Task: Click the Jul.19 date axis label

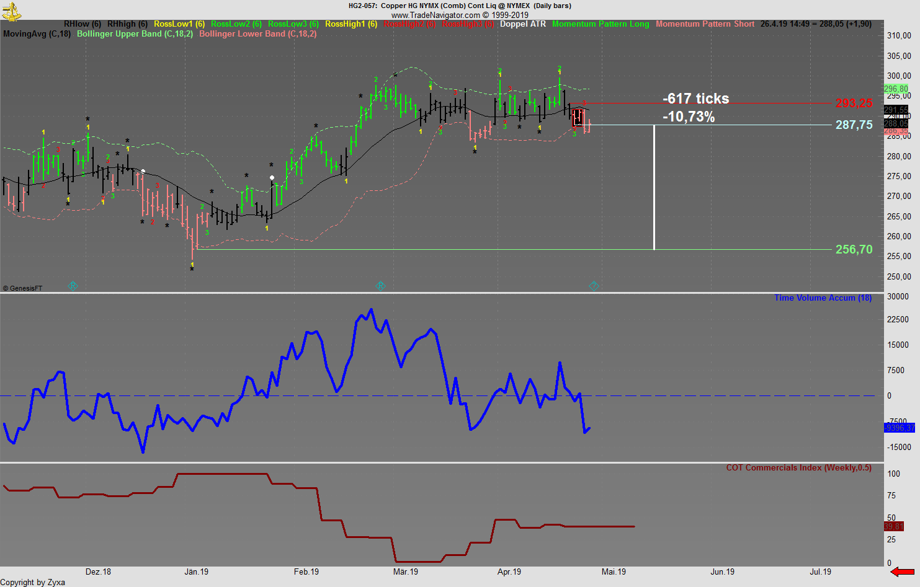Action: click(x=820, y=572)
